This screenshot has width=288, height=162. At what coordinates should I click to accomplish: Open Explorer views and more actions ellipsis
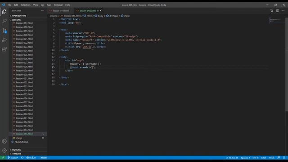(42, 11)
